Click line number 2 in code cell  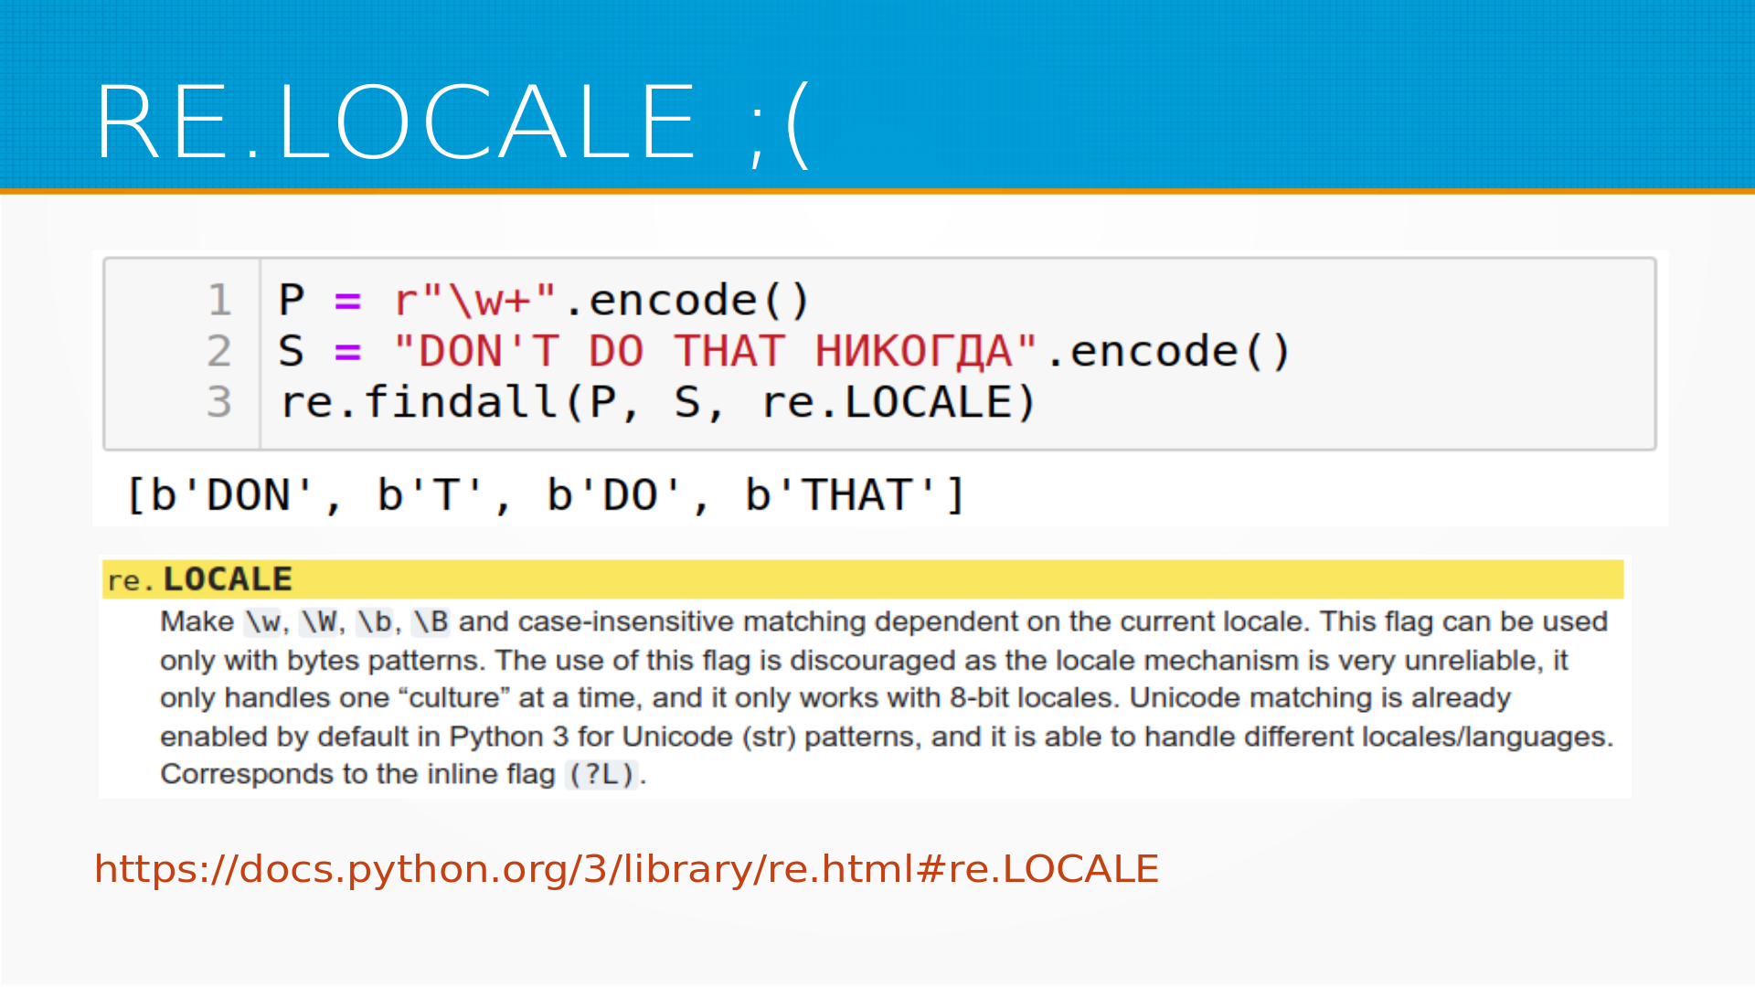pyautogui.click(x=219, y=352)
